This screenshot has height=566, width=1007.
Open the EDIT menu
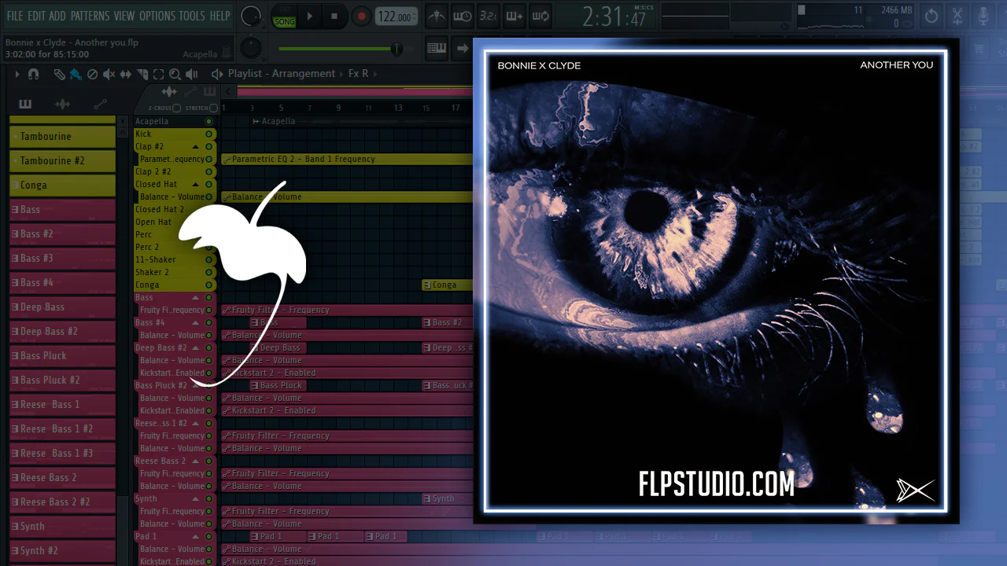(x=36, y=16)
